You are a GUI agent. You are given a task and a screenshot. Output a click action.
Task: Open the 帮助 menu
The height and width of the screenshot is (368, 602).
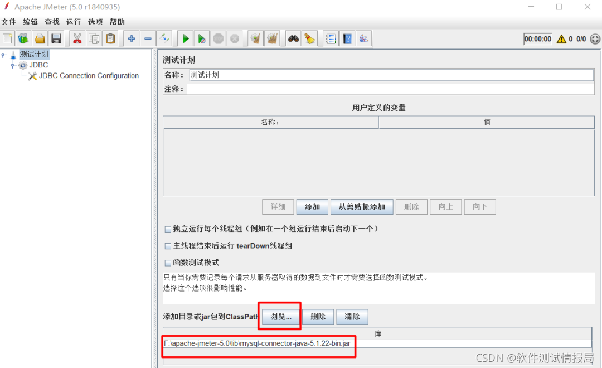click(x=117, y=22)
